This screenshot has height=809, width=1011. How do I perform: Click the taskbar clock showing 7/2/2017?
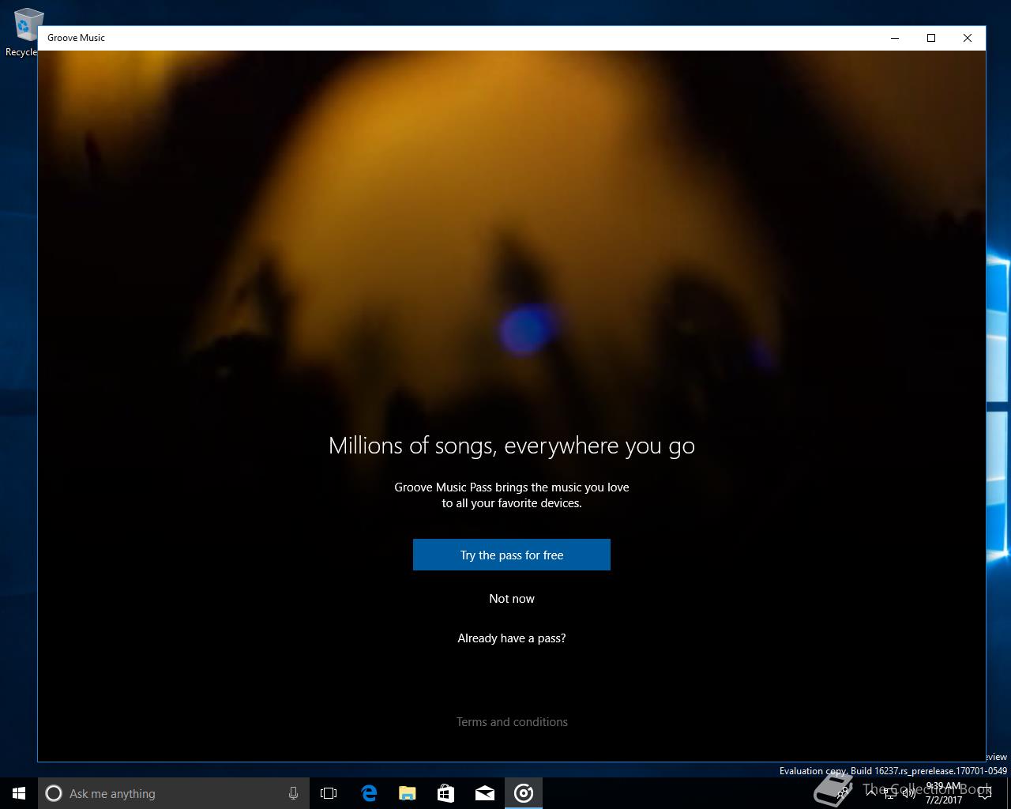coord(944,793)
